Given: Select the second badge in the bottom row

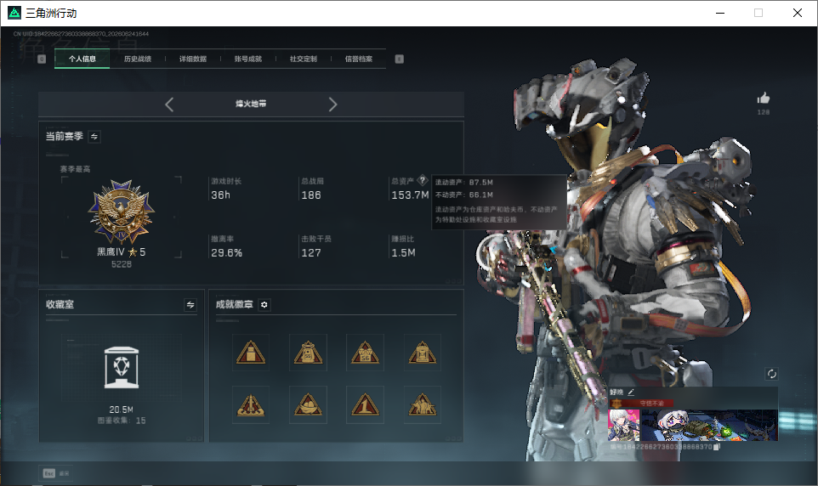Looking at the screenshot, I should [x=309, y=404].
